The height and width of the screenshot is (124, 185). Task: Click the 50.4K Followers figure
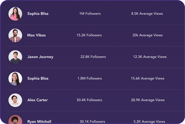click(89, 100)
